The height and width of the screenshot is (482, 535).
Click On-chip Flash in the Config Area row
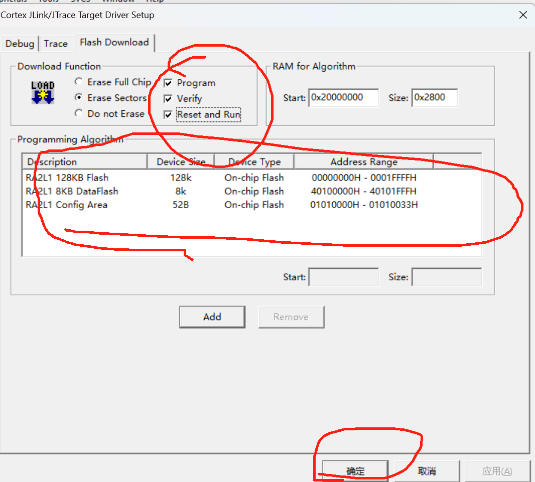coord(254,205)
